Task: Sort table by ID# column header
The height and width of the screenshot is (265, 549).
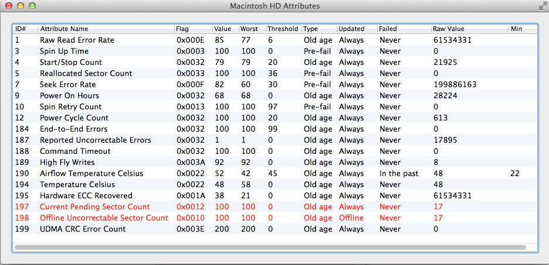Action: coord(25,29)
